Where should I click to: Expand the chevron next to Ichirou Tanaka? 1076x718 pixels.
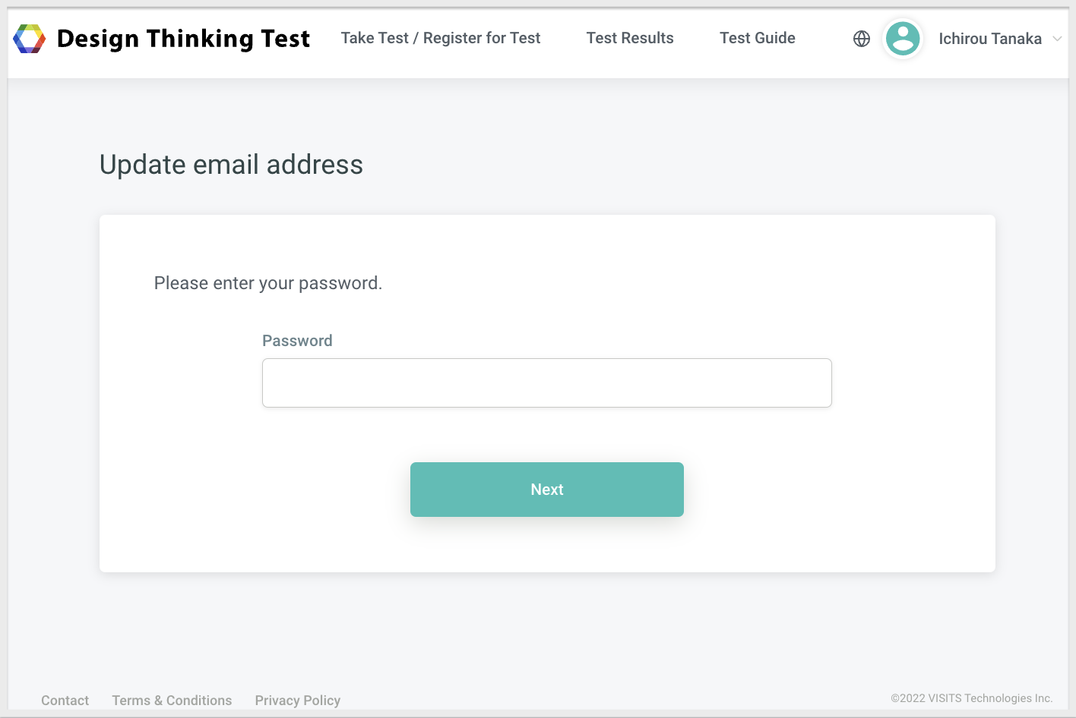(x=1057, y=39)
